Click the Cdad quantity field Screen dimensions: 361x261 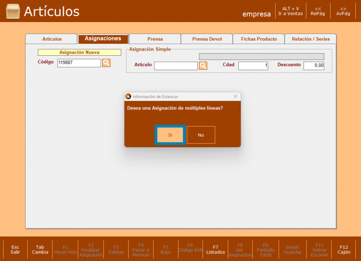click(x=253, y=66)
